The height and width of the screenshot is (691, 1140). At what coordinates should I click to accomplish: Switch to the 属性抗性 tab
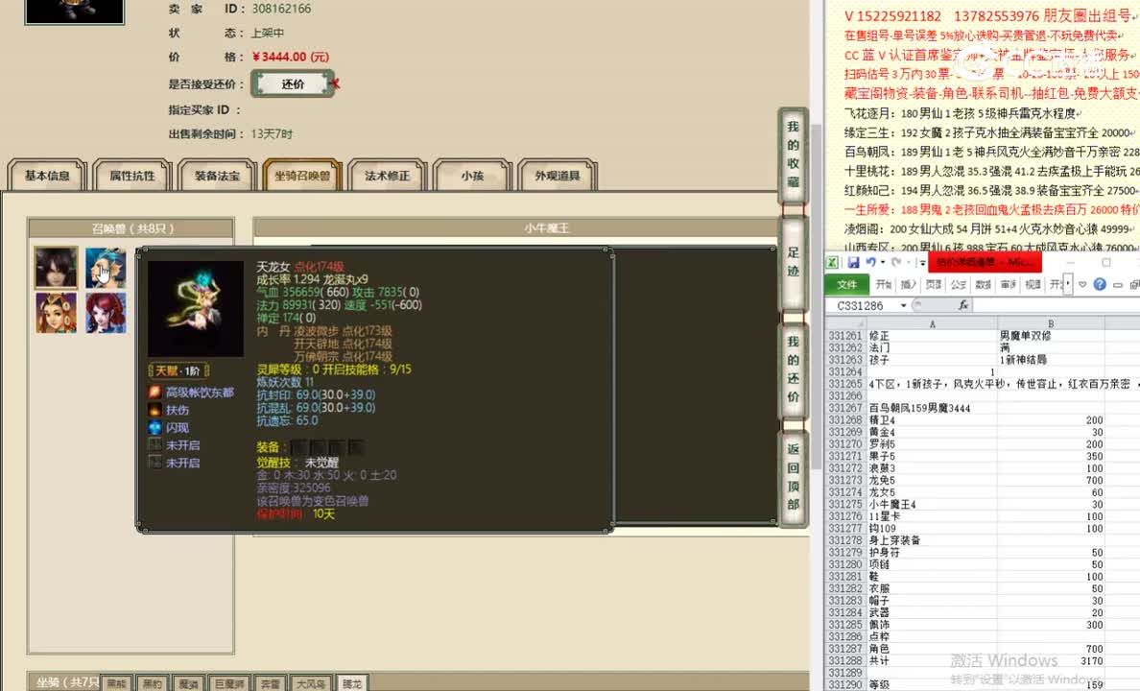[131, 176]
